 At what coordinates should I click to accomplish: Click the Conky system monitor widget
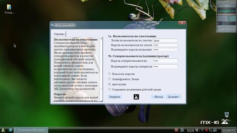coord(226,16)
